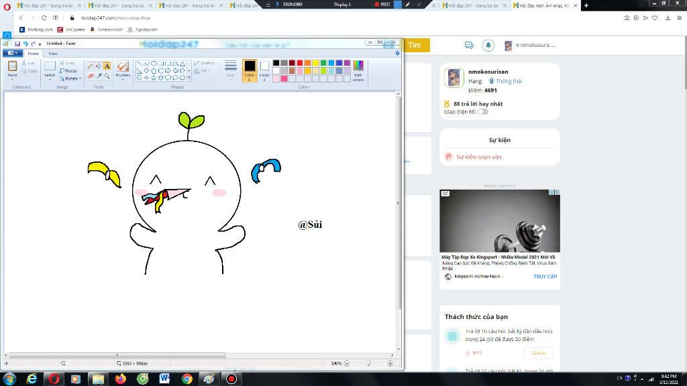Screen dimensions: 687x386
Task: Toggle the Giao diện tối dark mode switch
Action: (483, 112)
